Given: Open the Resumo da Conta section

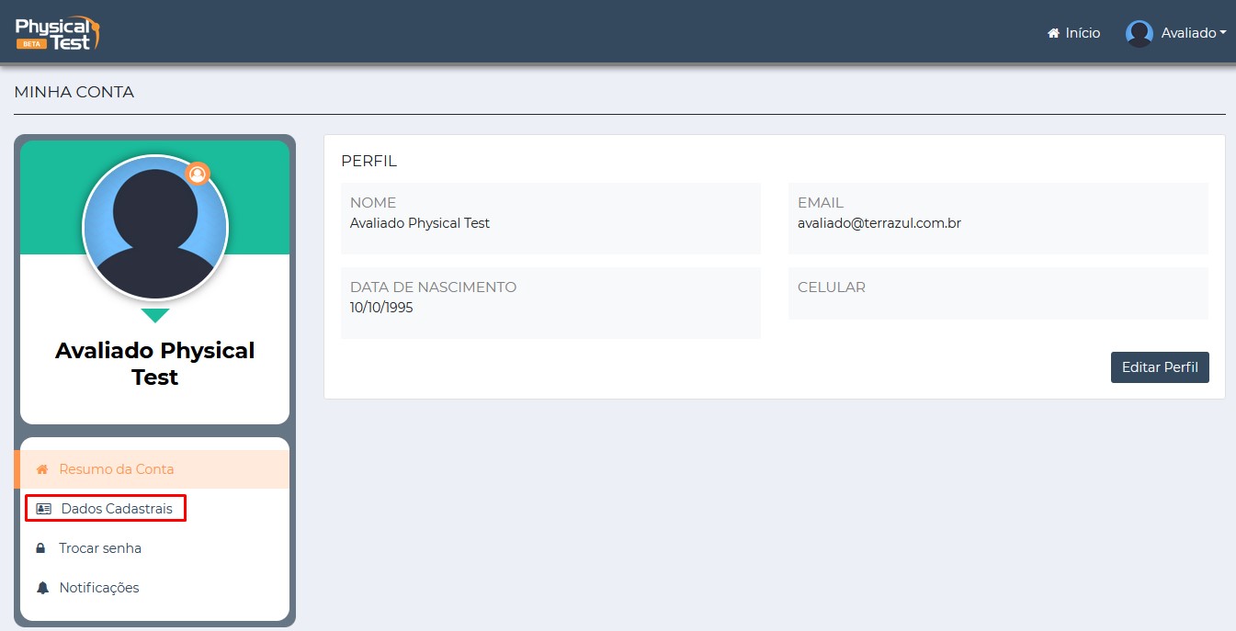Looking at the screenshot, I should [x=116, y=469].
